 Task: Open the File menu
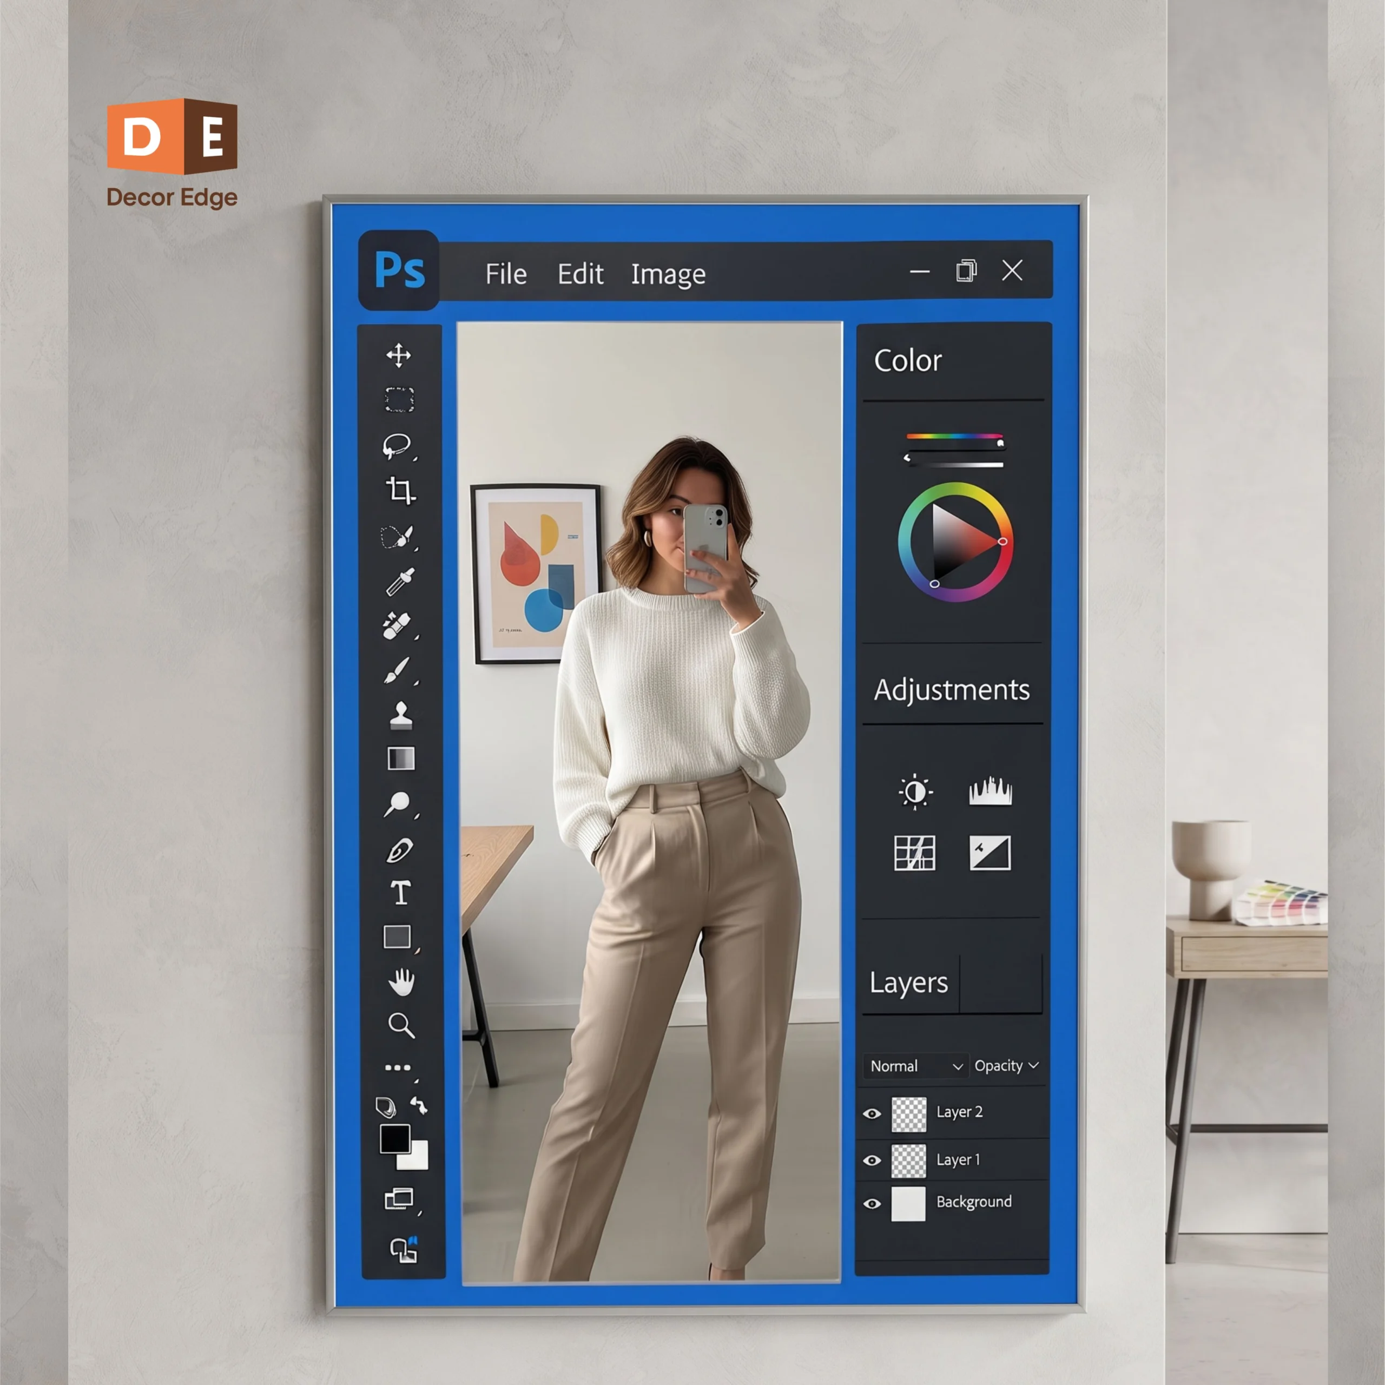click(506, 274)
